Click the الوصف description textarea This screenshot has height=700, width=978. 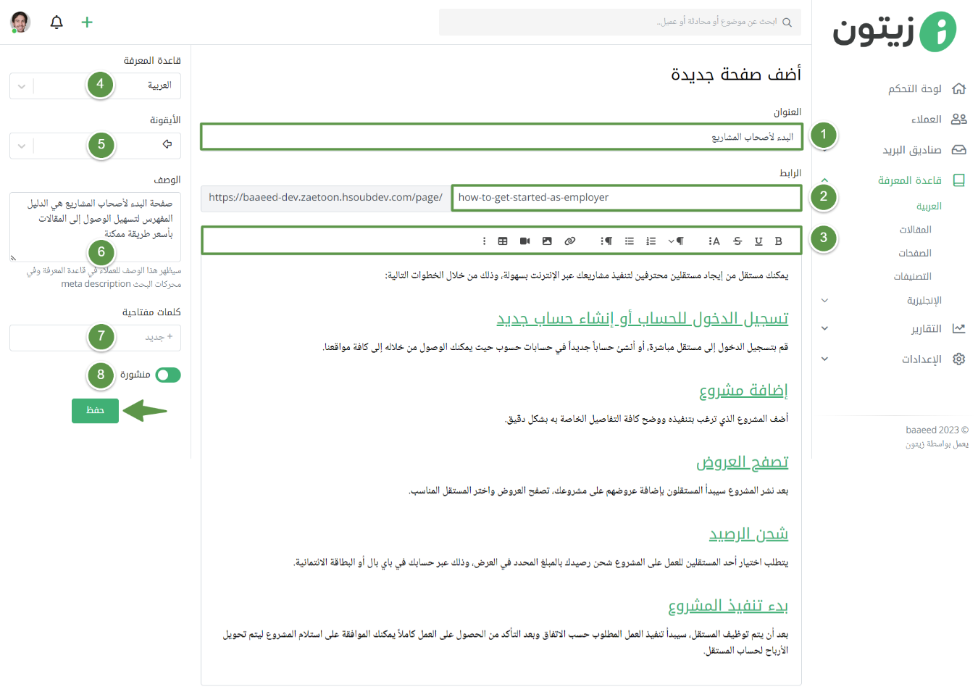(95, 227)
